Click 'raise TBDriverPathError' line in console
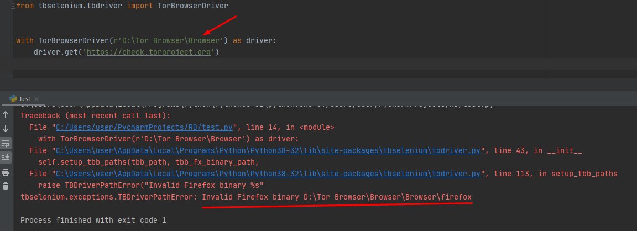The width and height of the screenshot is (637, 231). point(151,186)
